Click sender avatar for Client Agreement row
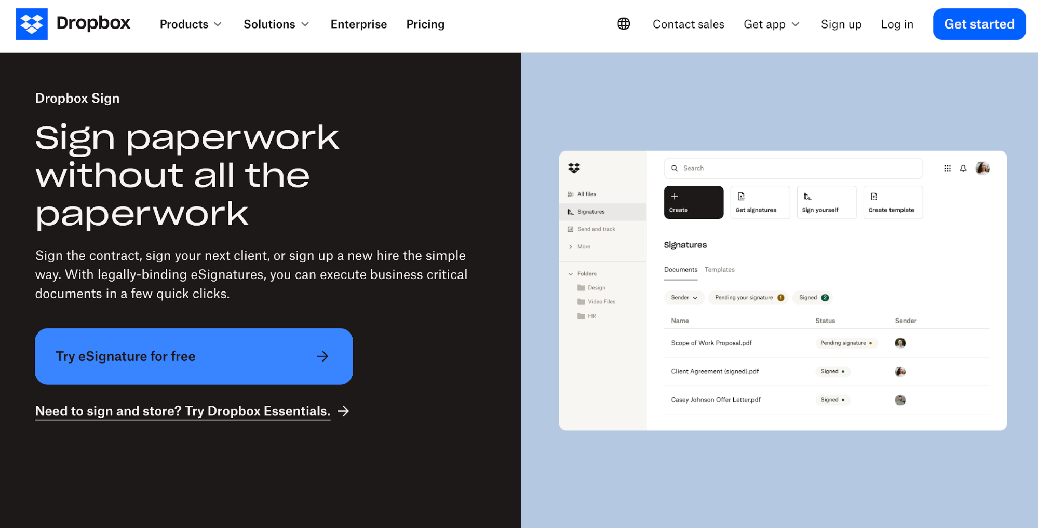Viewport: 1038px width, 528px height. [900, 371]
